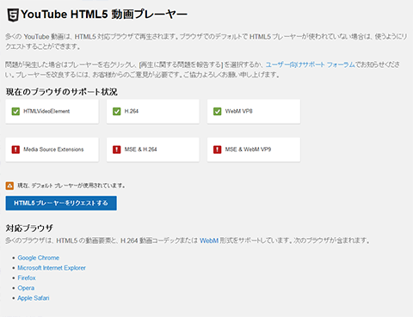The width and height of the screenshot is (413, 317).
Task: Open the Firefox link
Action: pos(27,277)
